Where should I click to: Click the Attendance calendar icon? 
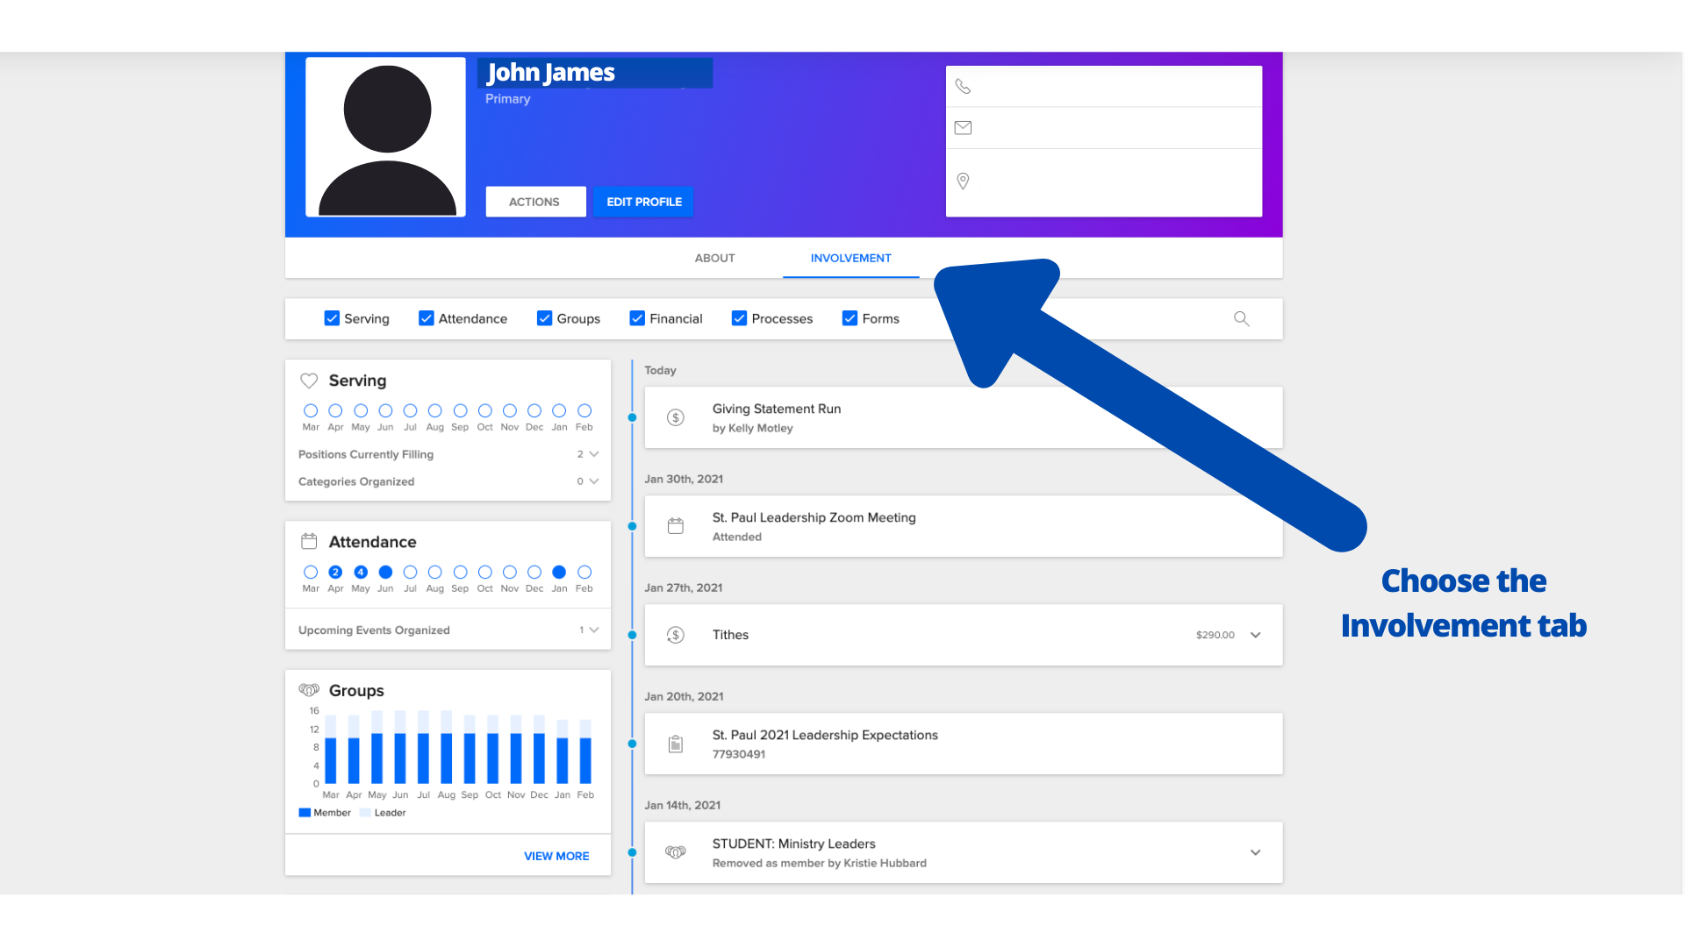click(x=309, y=541)
